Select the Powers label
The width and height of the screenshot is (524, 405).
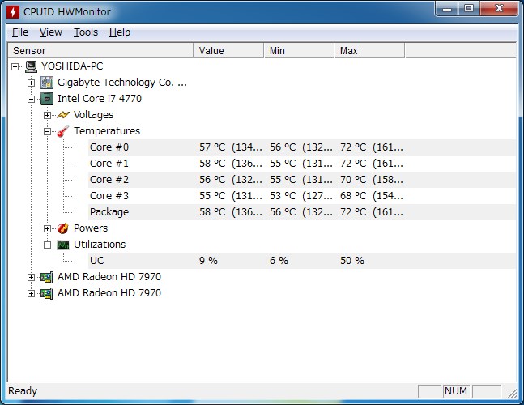click(91, 228)
